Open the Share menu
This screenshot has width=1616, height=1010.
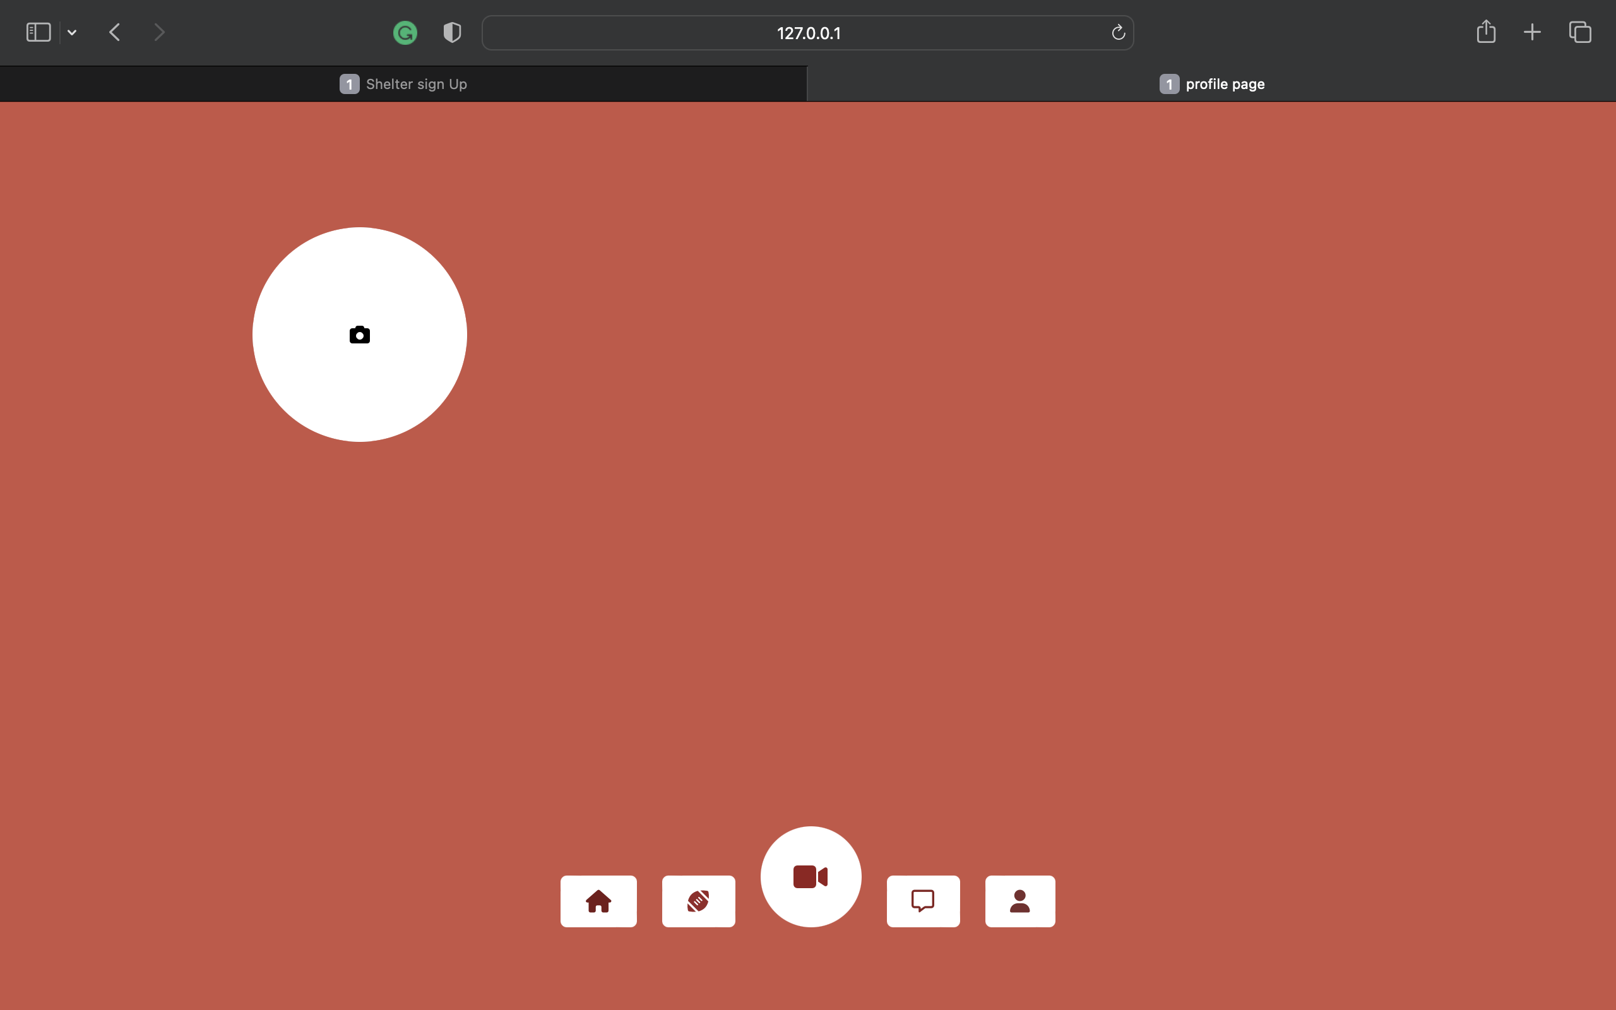[1486, 32]
